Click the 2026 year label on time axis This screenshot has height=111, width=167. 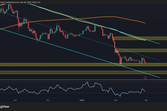coord(82,99)
